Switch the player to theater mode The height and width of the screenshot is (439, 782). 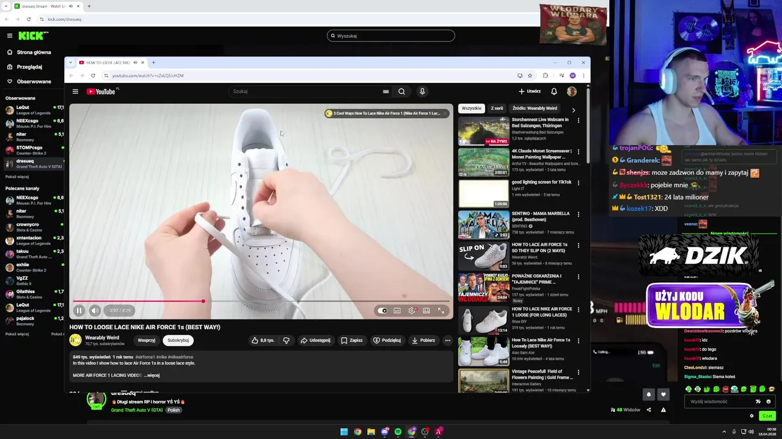[x=426, y=310]
